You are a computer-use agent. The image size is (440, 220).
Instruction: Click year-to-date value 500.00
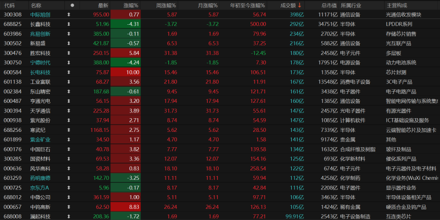point(258,24)
